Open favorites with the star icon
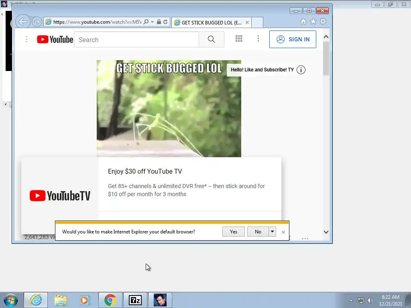The width and height of the screenshot is (411, 308). point(313,22)
